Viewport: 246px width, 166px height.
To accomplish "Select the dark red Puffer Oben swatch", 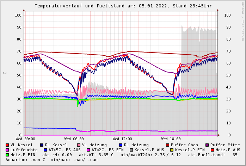I will click(167, 145).
